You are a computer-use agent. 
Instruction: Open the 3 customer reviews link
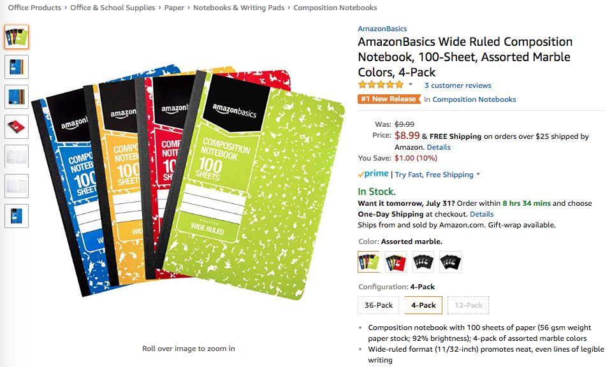click(458, 85)
